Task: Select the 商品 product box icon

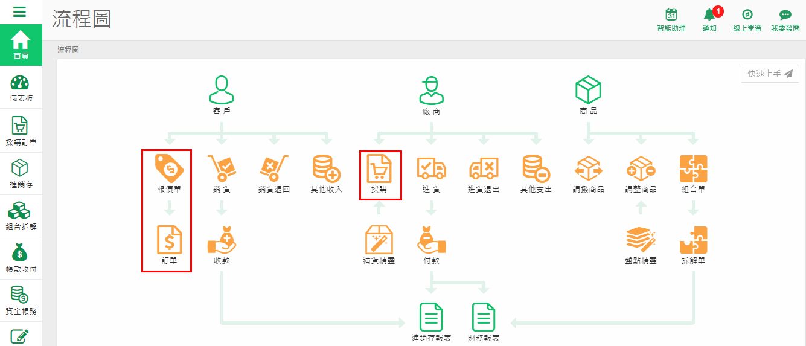Action: (588, 90)
